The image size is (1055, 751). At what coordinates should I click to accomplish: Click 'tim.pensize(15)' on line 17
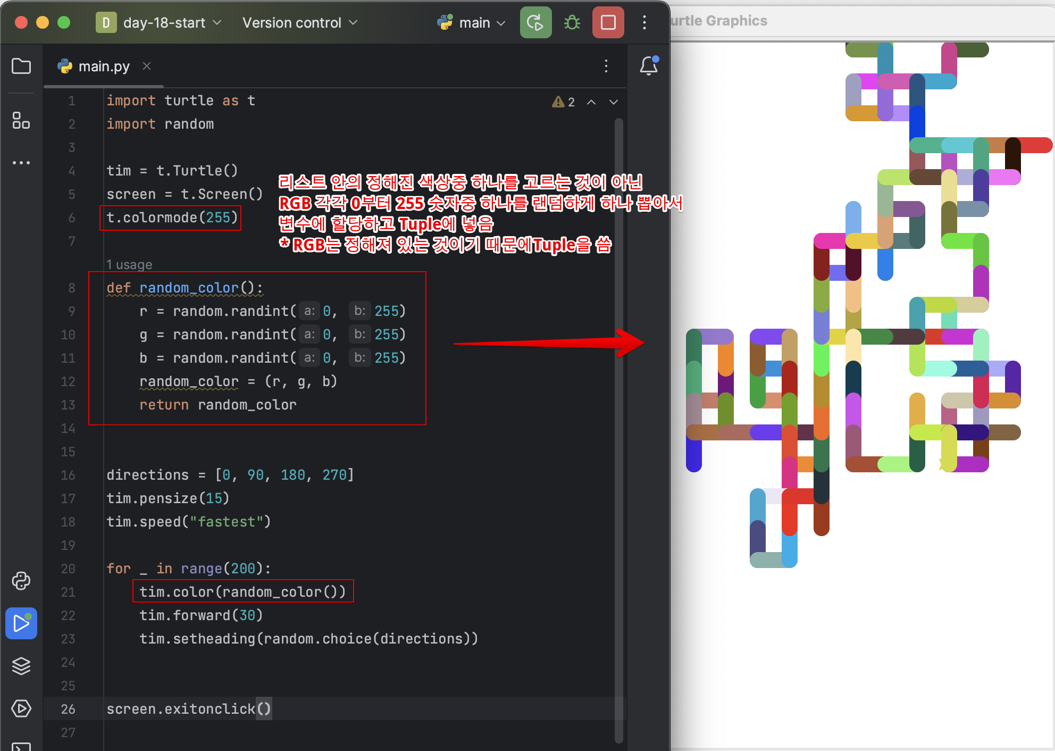[x=168, y=498]
